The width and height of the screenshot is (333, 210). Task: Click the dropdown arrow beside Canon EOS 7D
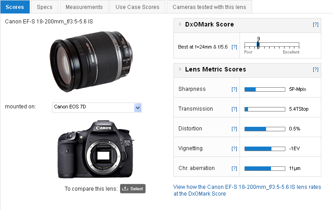point(138,108)
